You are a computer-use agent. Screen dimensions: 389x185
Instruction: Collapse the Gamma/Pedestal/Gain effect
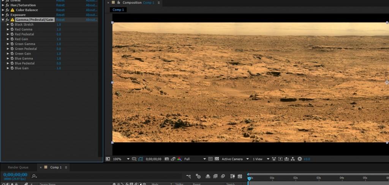coord(3,20)
